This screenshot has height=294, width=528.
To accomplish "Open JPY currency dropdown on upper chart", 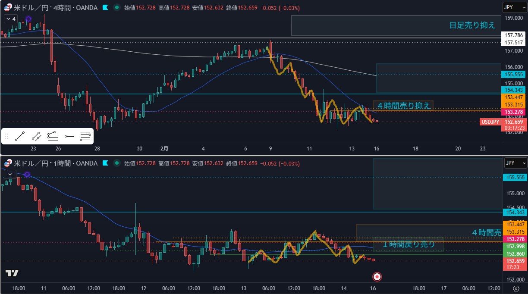I will pos(515,7).
